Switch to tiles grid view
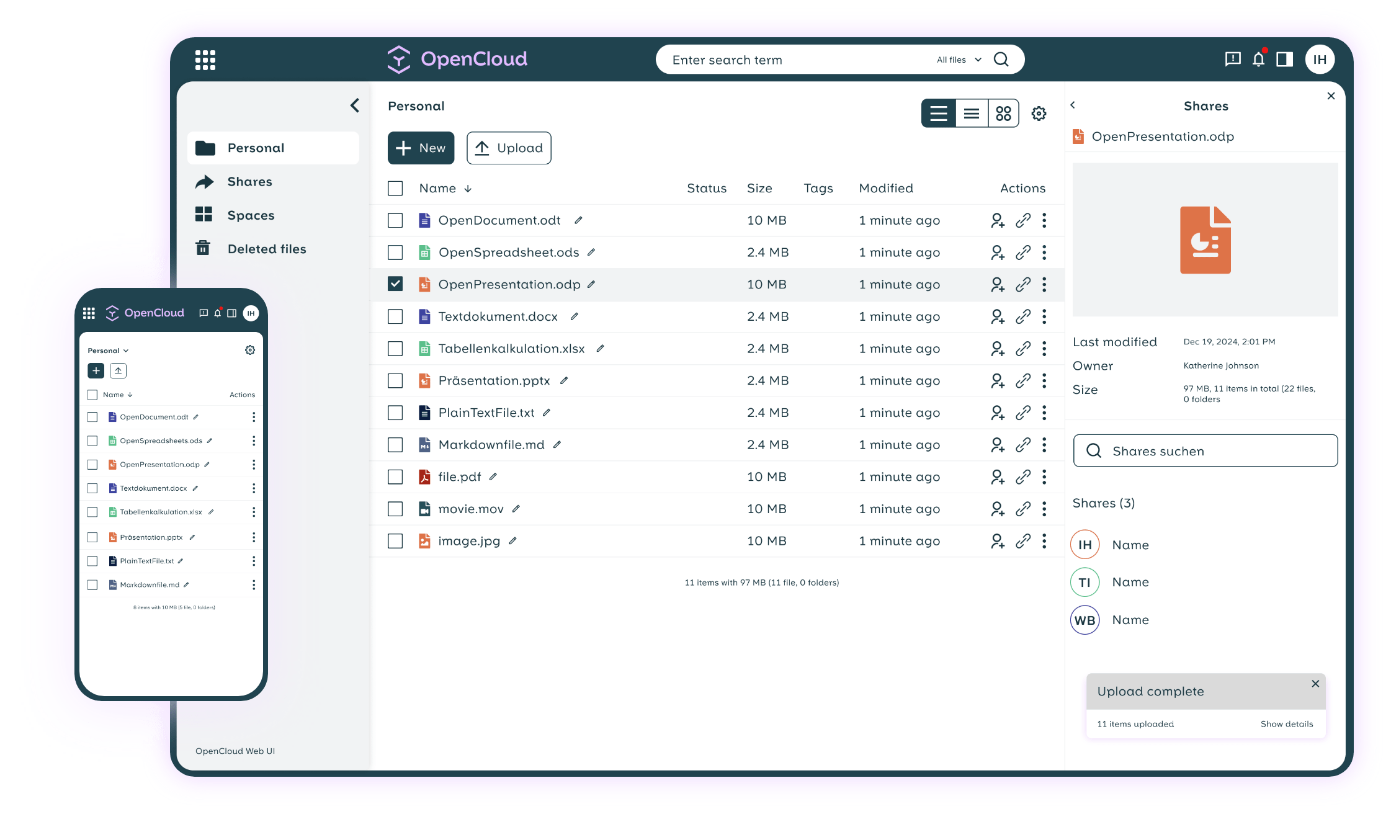This screenshot has height=814, width=1391. (1003, 114)
